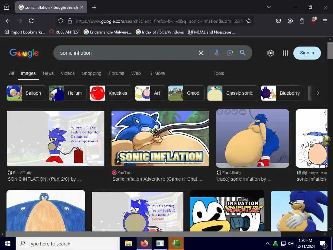Open the extension icon with badge 18
This screenshot has height=250, width=333.
314,21
